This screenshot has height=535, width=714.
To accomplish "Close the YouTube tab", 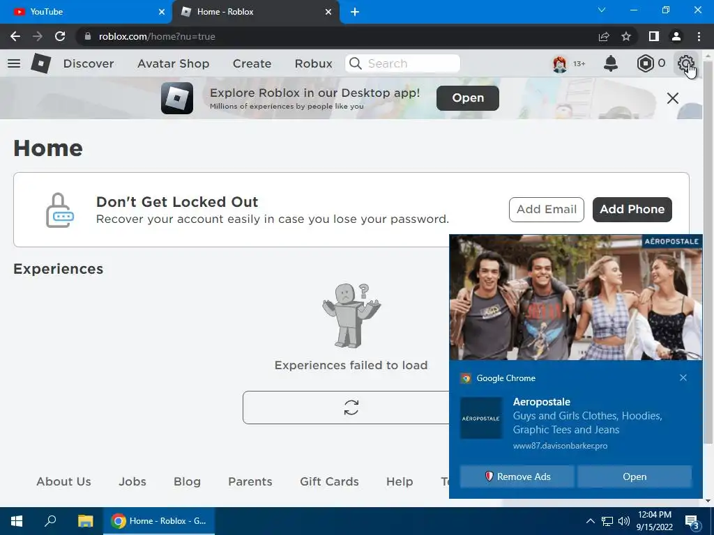I will (162, 12).
